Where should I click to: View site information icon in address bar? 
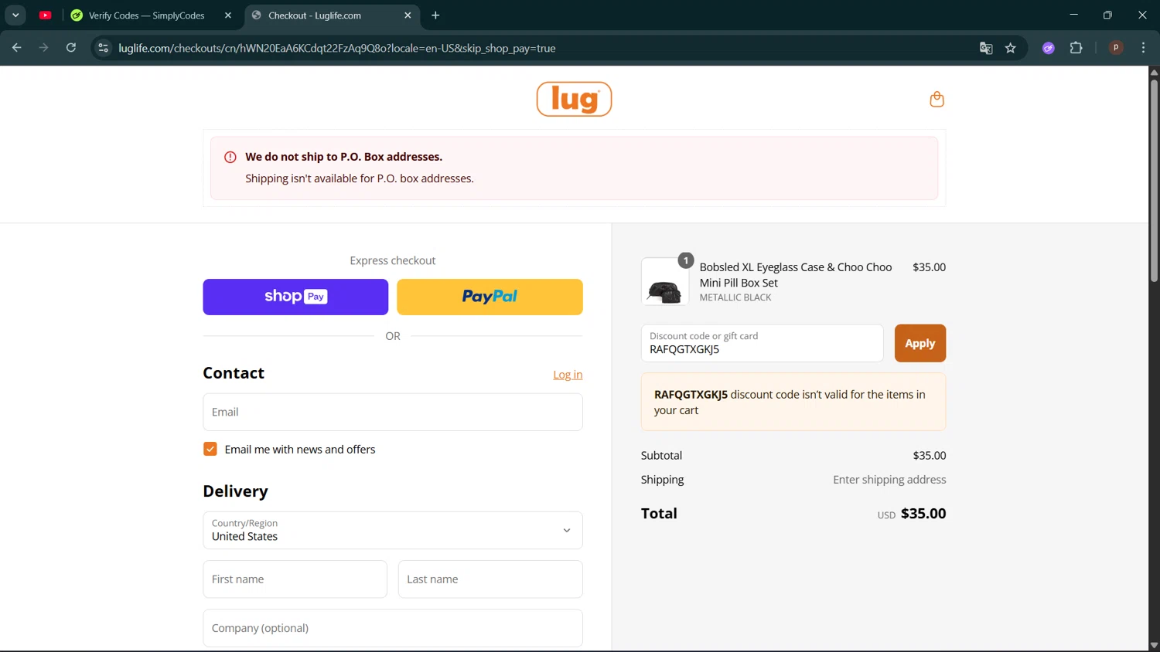(x=103, y=48)
